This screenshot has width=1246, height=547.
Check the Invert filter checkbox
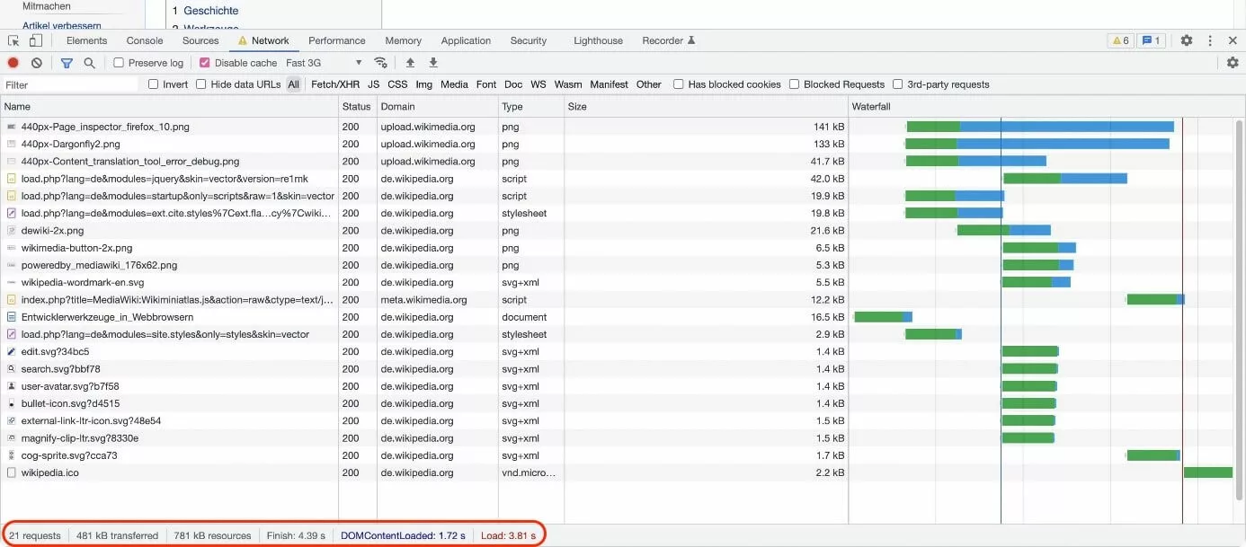point(154,84)
